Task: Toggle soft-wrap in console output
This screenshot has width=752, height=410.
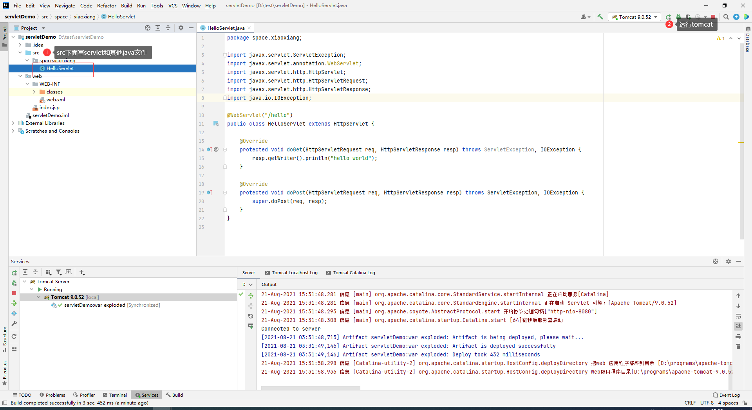Action: pos(738,316)
